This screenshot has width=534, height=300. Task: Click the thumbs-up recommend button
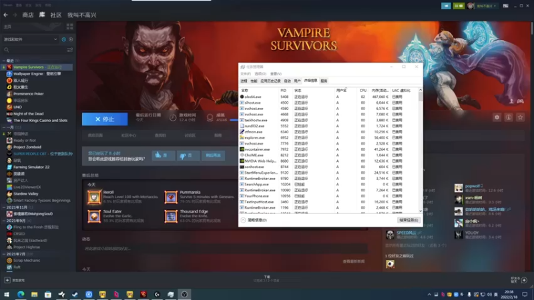163,155
